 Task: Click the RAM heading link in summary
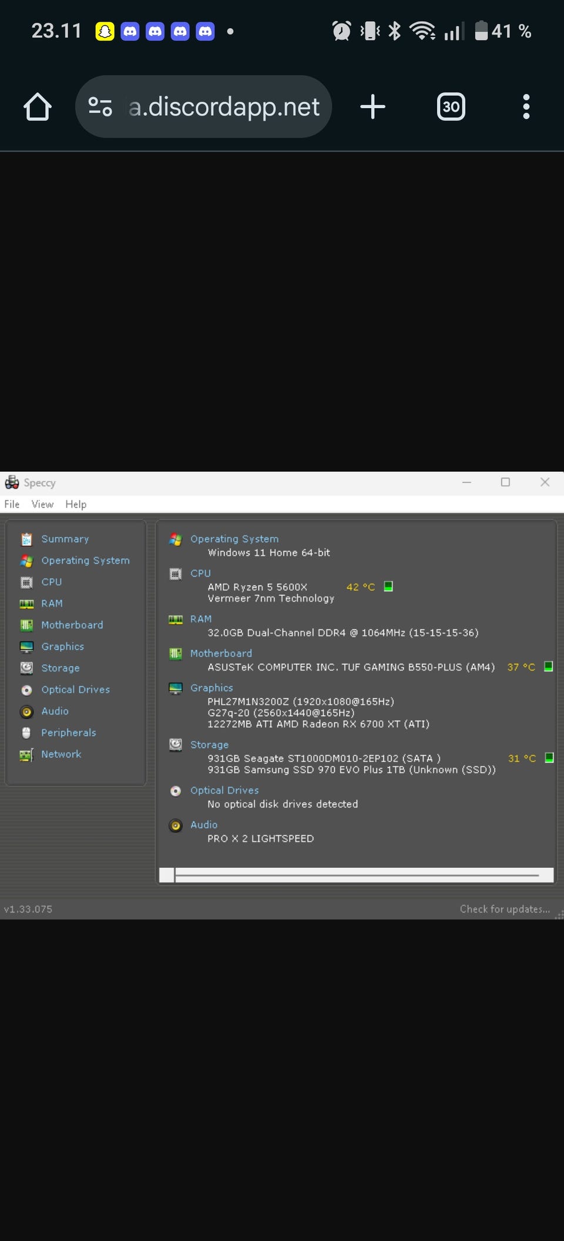pyautogui.click(x=201, y=619)
